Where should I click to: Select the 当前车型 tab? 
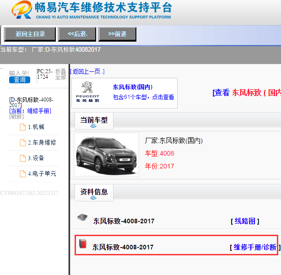click(x=94, y=121)
